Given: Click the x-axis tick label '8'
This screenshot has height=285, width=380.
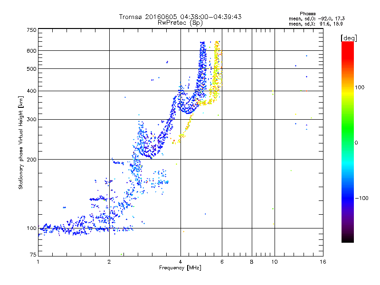Looking at the screenshot, I should 252,262.
